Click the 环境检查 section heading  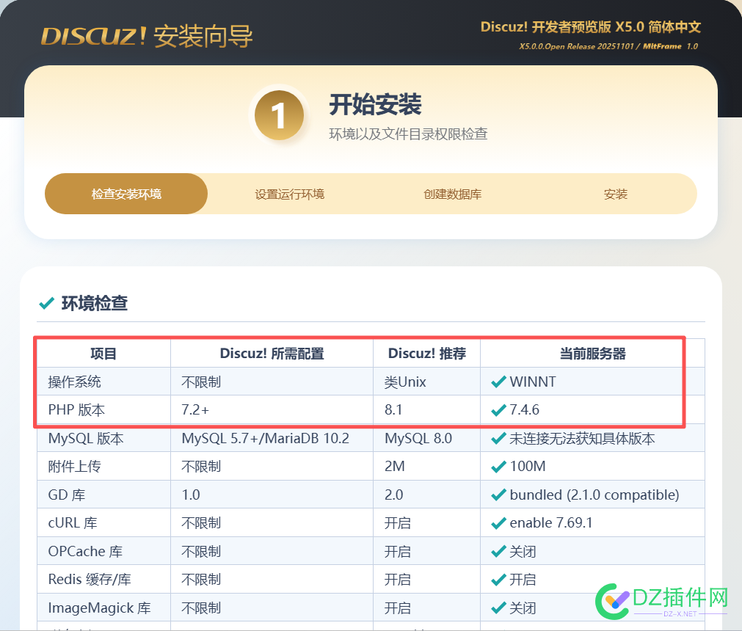pos(95,303)
